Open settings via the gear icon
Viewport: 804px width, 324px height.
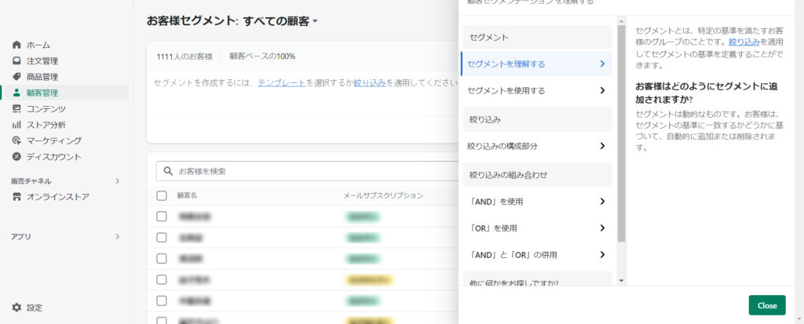pyautogui.click(x=16, y=308)
